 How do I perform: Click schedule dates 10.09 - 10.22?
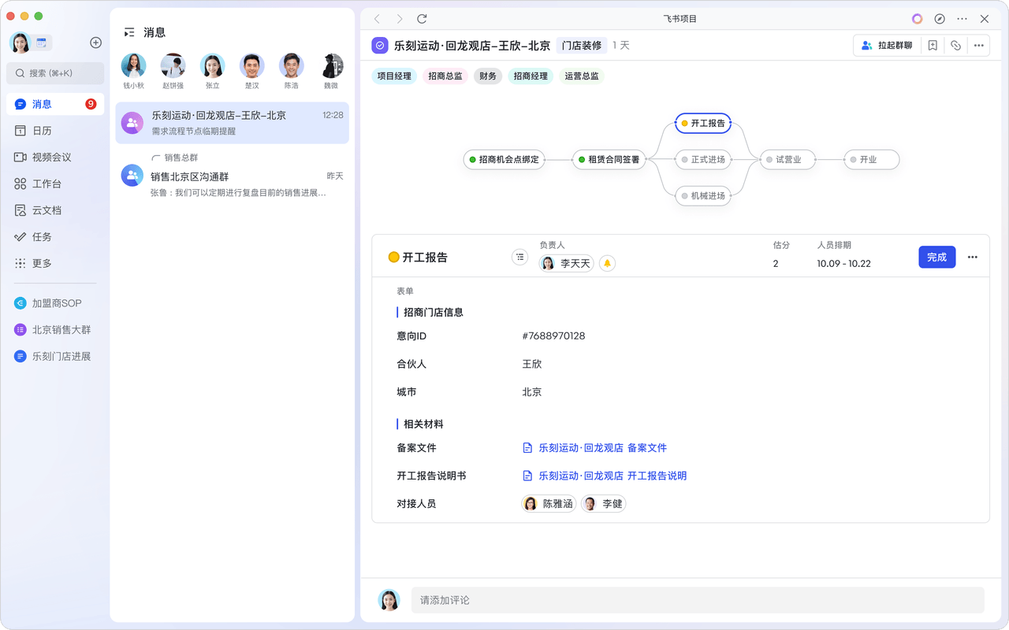tap(844, 264)
